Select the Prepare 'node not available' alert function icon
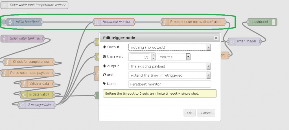289x130 pixels. tap(165, 22)
